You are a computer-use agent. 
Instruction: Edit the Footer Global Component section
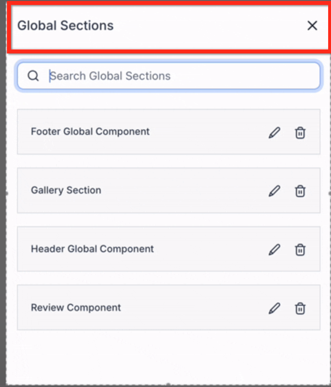tap(274, 133)
